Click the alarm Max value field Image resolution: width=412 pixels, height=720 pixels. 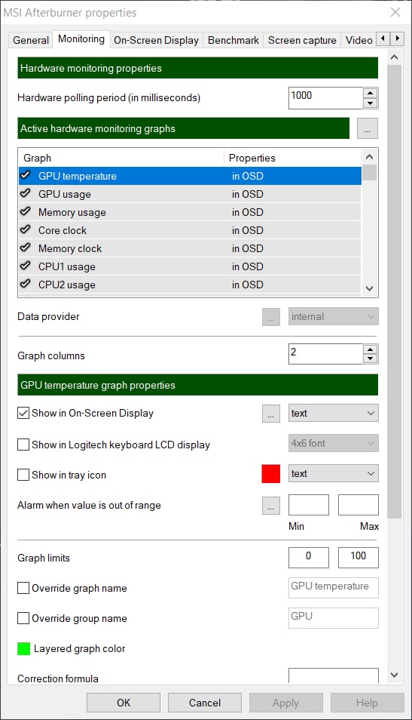point(358,505)
